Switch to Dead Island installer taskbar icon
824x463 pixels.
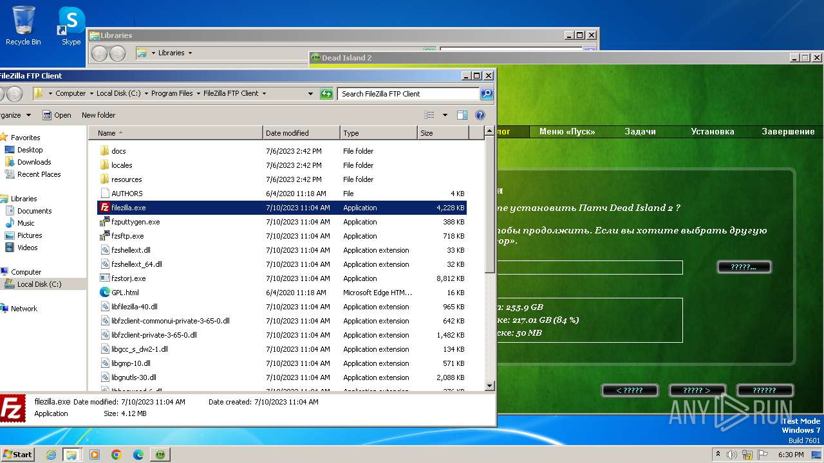(x=160, y=455)
